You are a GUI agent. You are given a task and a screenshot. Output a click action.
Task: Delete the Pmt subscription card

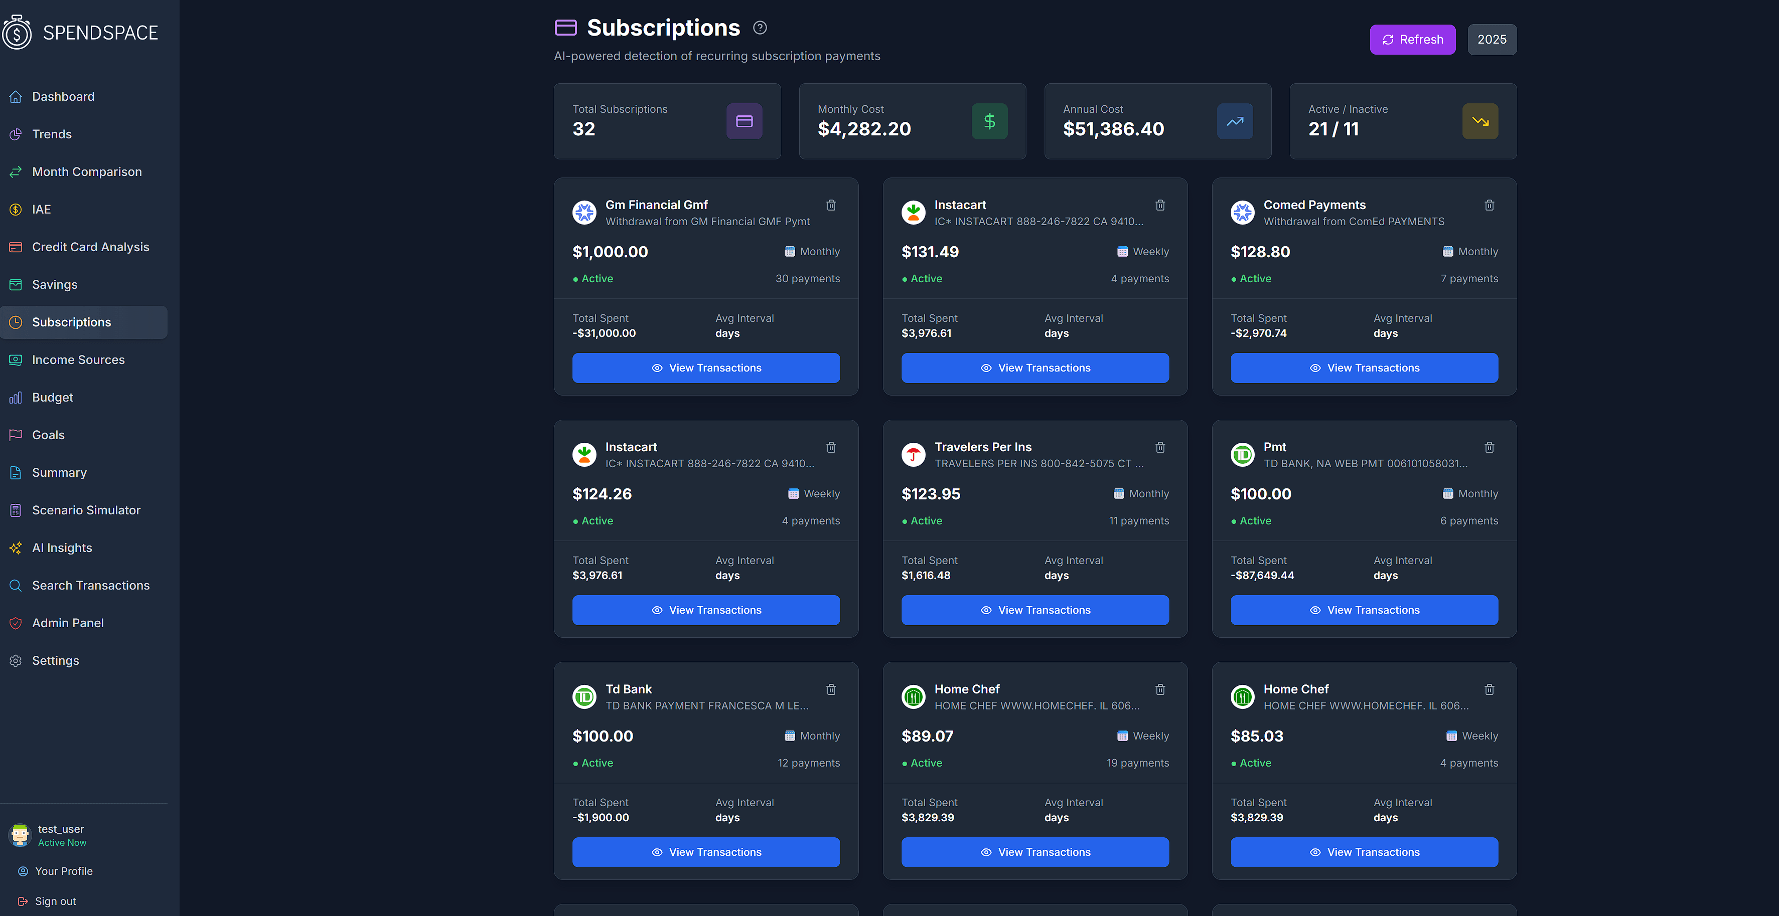click(1490, 447)
